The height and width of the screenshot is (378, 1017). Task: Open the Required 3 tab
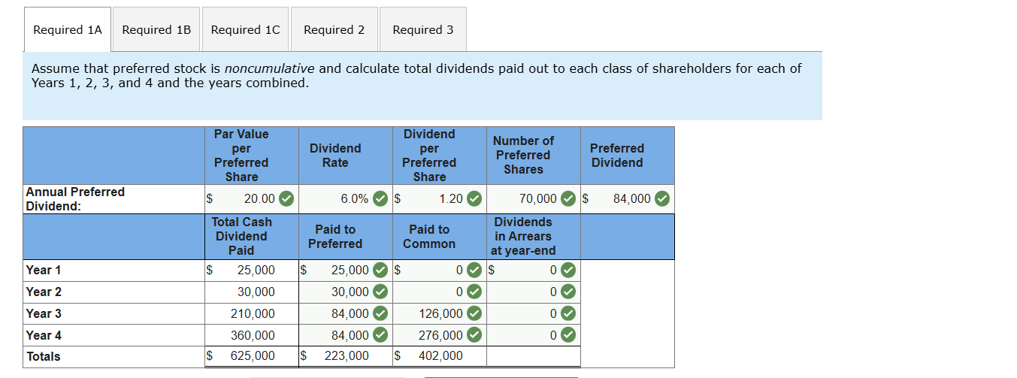click(x=422, y=30)
